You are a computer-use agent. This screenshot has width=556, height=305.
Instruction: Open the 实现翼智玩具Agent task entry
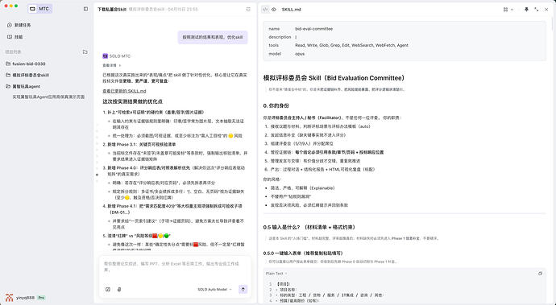tap(48, 97)
